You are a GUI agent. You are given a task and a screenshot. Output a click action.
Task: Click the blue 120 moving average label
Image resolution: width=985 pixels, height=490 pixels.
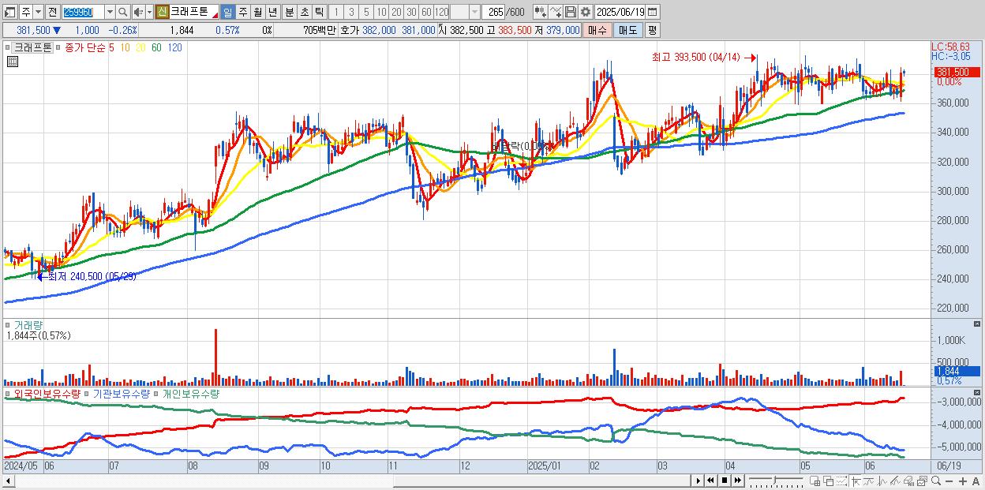pyautogui.click(x=175, y=47)
